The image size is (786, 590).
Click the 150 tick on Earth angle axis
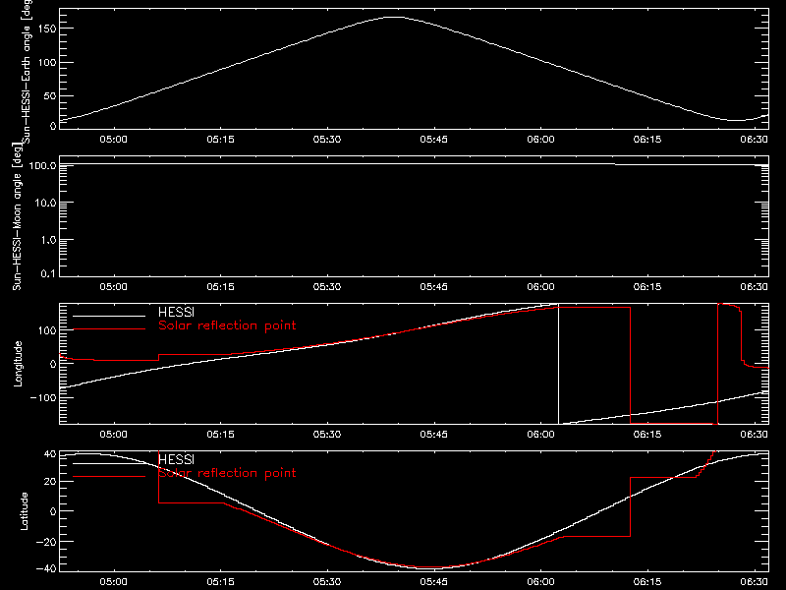click(46, 29)
